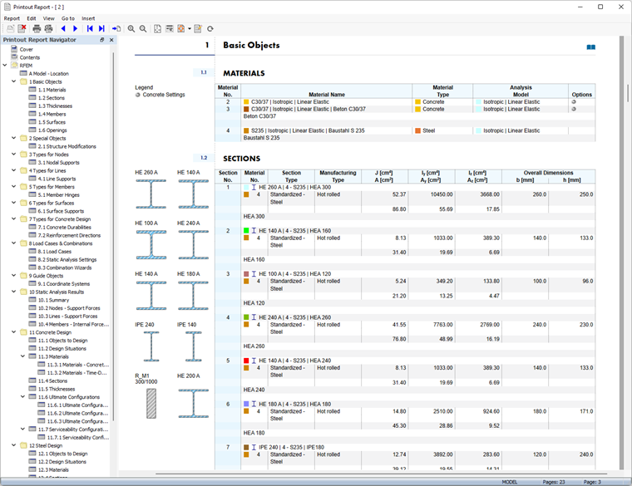Select 1.4 Members in the navigator
This screenshot has height=486, width=632.
pyautogui.click(x=52, y=114)
